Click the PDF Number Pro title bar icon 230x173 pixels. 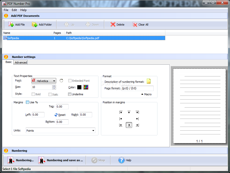pos(4,4)
